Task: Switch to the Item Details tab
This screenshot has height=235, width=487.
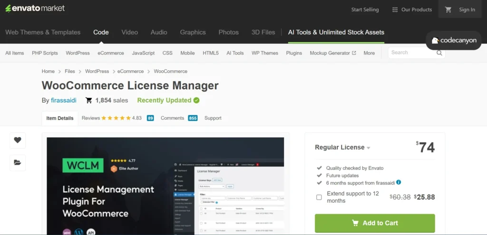Action: 60,118
